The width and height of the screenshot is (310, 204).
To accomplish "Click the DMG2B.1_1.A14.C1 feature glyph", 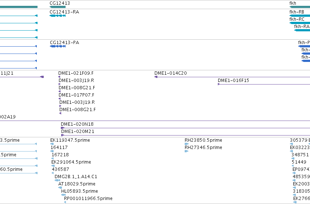I will (x=57, y=180).
